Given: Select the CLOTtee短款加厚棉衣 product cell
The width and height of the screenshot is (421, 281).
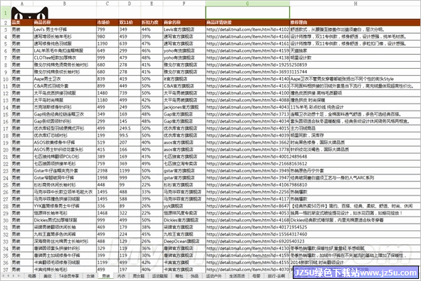Looking at the screenshot, I should click(x=64, y=57).
